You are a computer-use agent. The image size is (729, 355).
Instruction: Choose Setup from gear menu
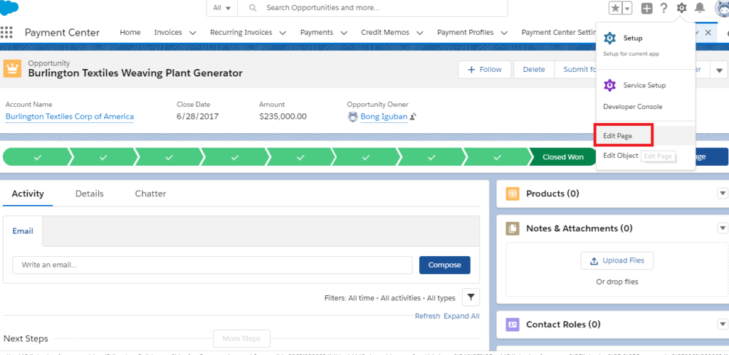pyautogui.click(x=633, y=38)
